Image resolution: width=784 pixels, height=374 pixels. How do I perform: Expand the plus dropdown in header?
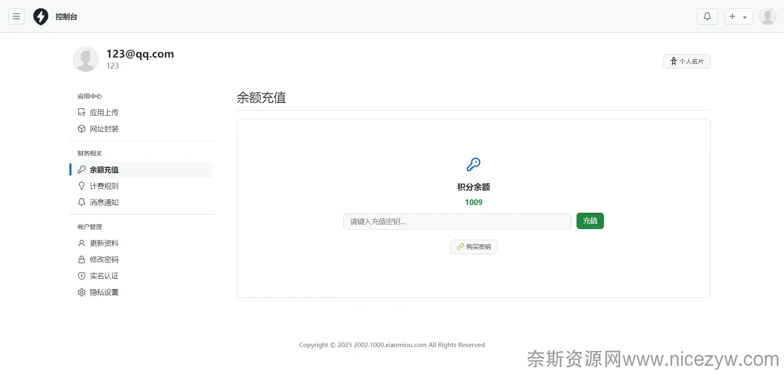738,16
